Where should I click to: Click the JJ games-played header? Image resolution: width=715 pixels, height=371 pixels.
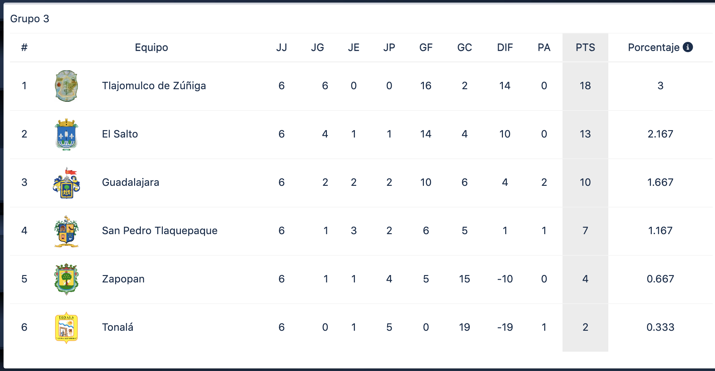(x=281, y=48)
